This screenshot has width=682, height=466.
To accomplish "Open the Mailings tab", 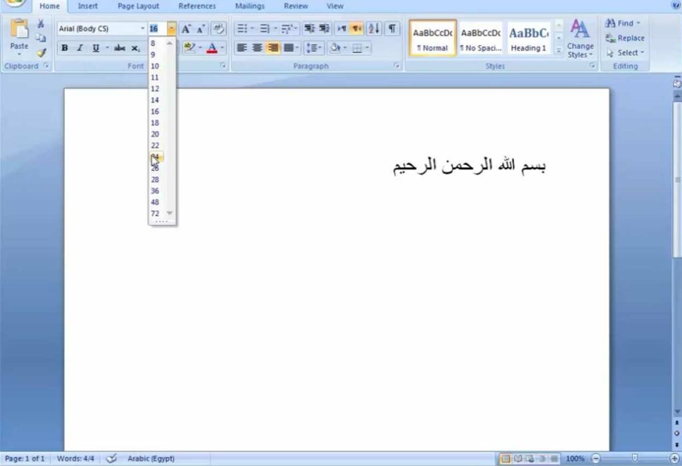I will tap(250, 6).
